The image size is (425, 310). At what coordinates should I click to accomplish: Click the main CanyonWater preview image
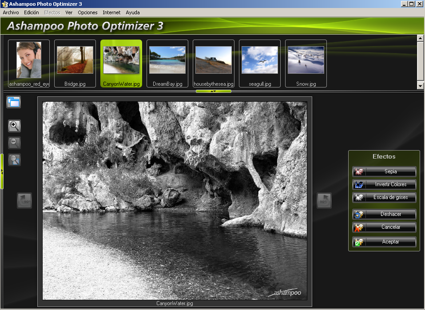(x=175, y=201)
